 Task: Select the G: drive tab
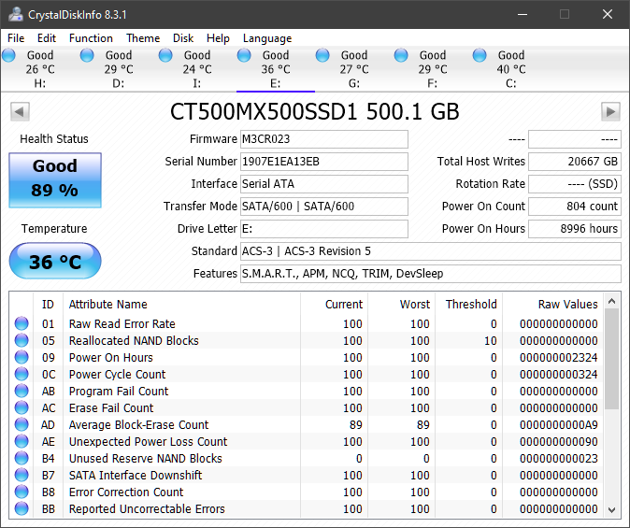pos(354,69)
